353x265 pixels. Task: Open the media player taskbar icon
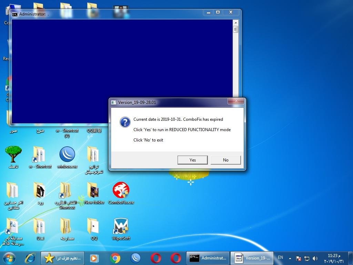coord(94,258)
